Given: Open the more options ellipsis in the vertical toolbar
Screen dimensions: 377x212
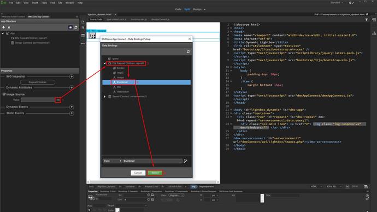Looking at the screenshot, I should point(83,44).
